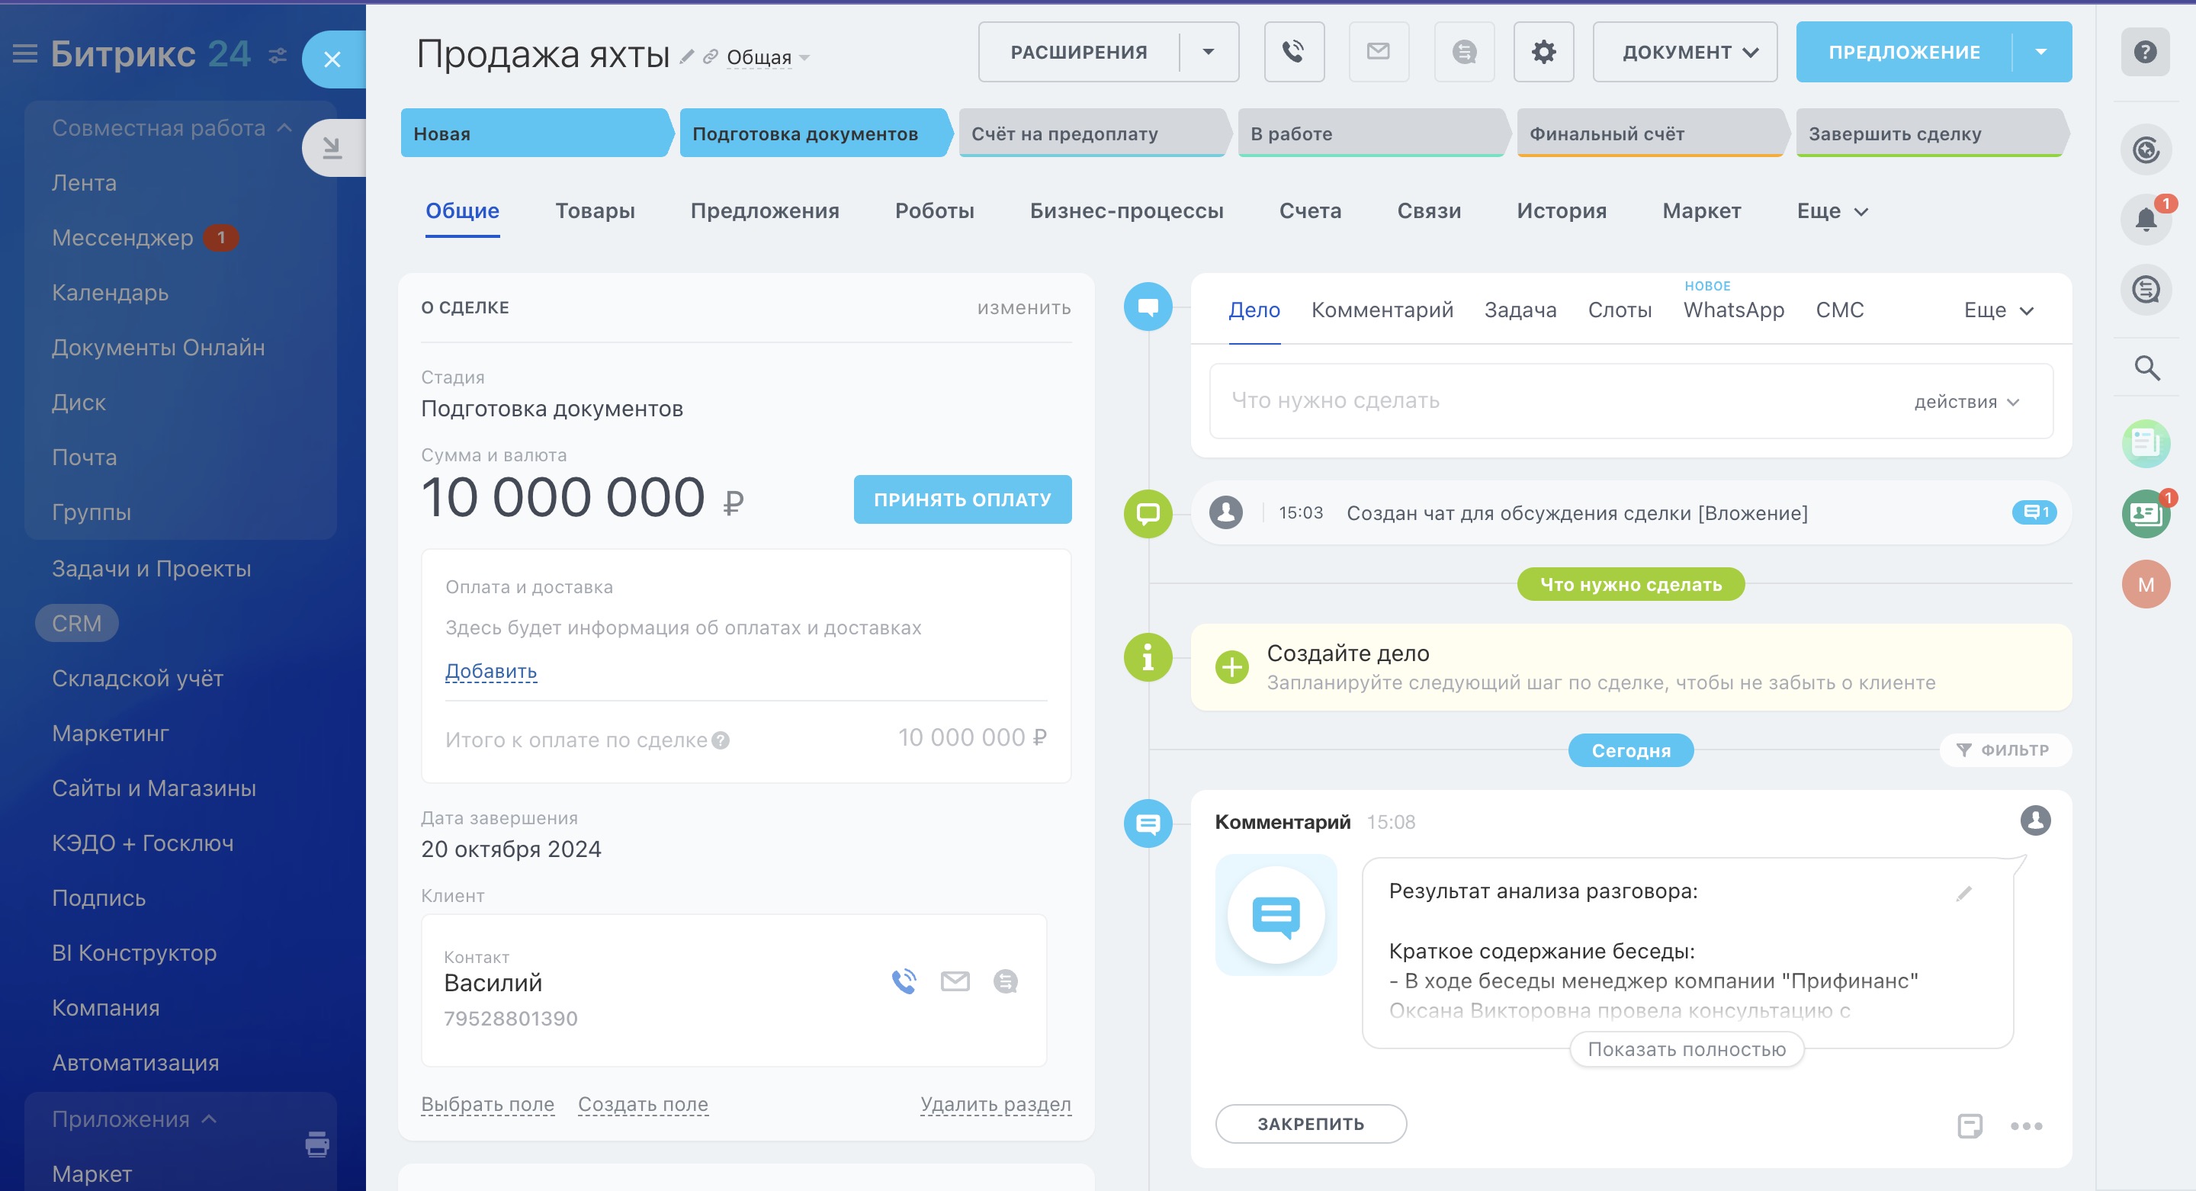Edit deal title with pencil icon
Image resolution: width=2196 pixels, height=1191 pixels.
coord(687,57)
